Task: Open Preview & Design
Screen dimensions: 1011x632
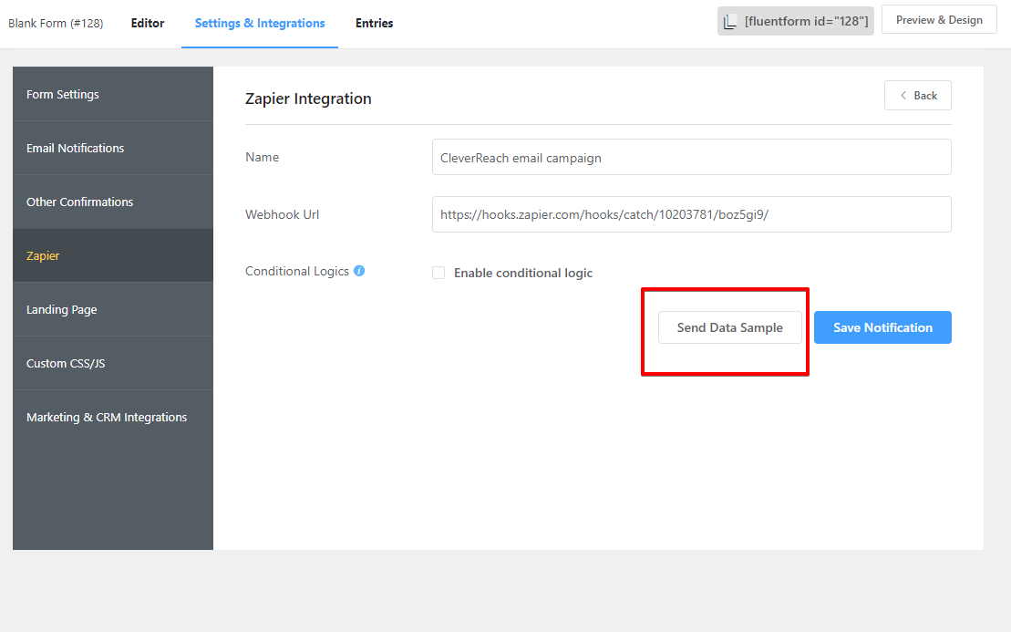Action: tap(939, 20)
